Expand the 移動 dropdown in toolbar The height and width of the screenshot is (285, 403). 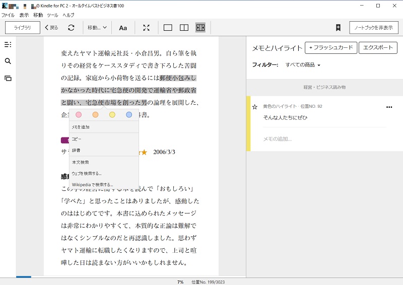97,28
